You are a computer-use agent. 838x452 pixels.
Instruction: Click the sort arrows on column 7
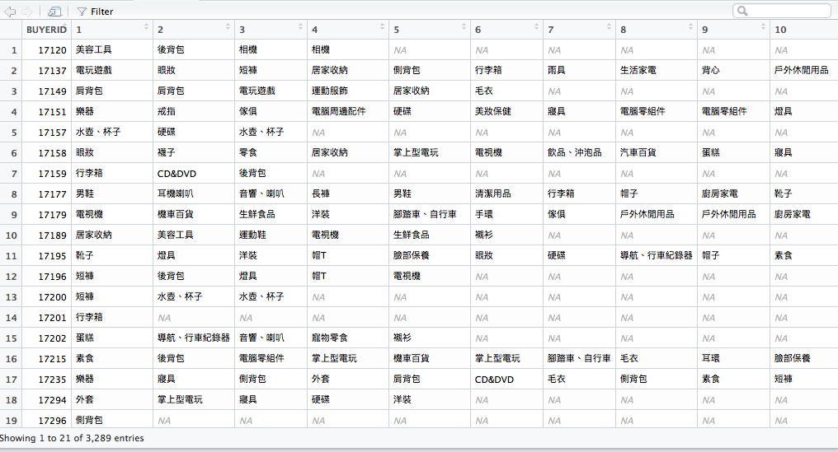pyautogui.click(x=610, y=26)
